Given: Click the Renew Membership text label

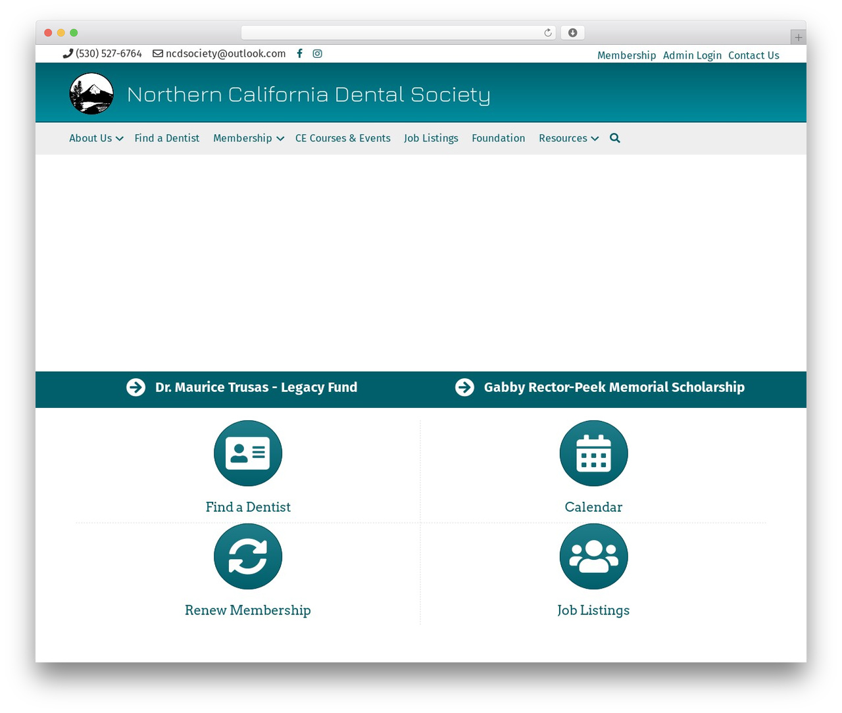Looking at the screenshot, I should pos(248,610).
